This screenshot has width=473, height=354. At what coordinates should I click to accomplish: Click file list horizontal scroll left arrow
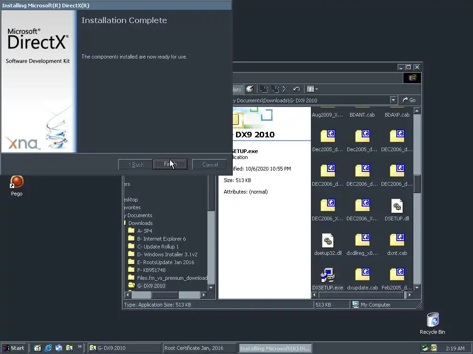(x=314, y=295)
